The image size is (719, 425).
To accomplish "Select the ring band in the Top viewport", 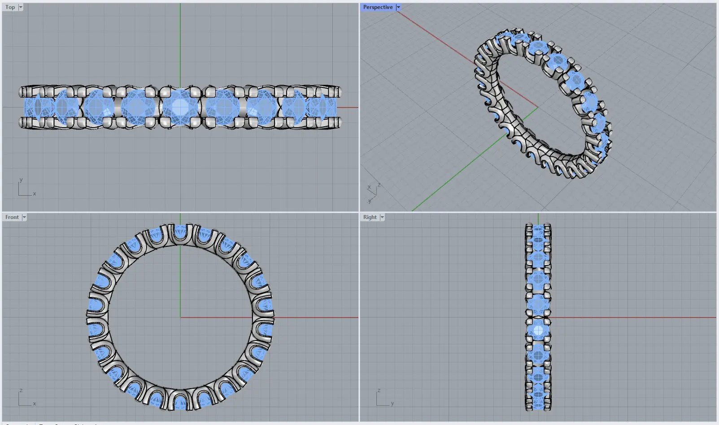I will 180,107.
